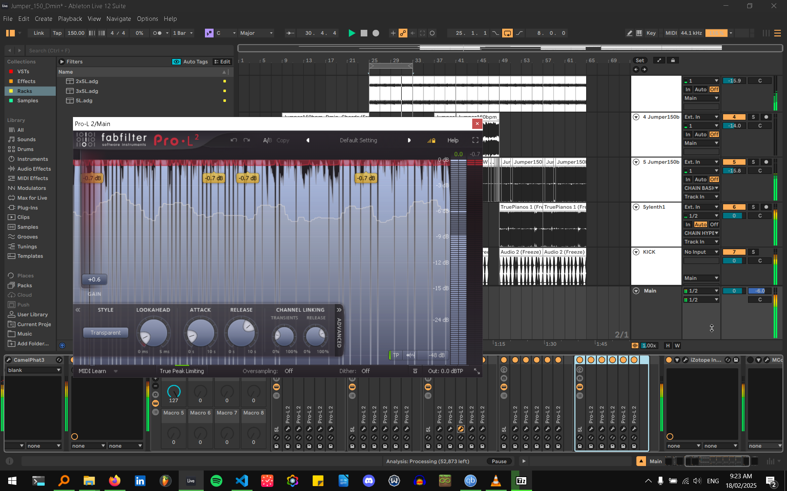Click the Attack knob on Pro-L 2
The image size is (787, 491).
coord(200,333)
